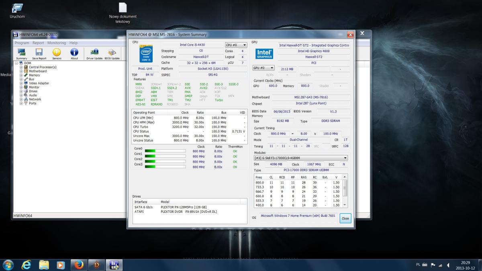Select the PLEXTOR DVDR PX-891SA row
Viewport: 482px width, 271px height.
point(190,212)
